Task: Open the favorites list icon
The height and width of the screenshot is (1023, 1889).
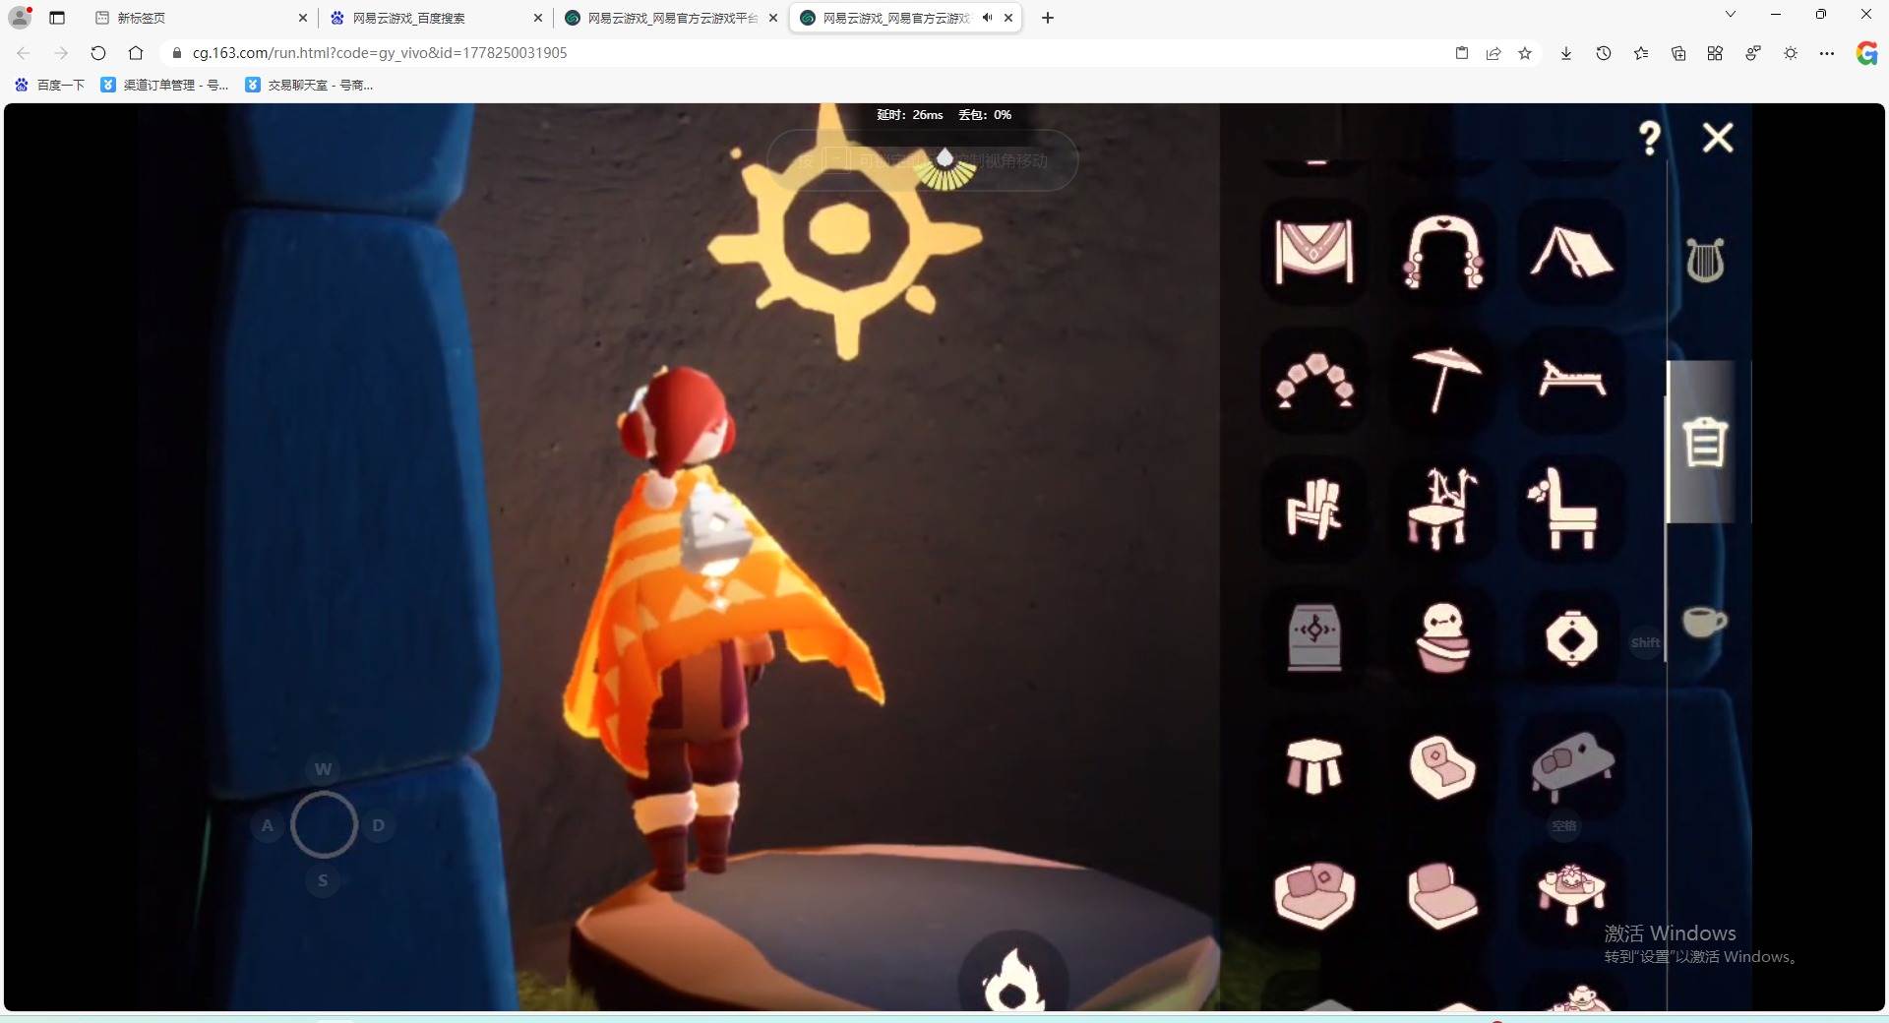Action: click(1641, 53)
